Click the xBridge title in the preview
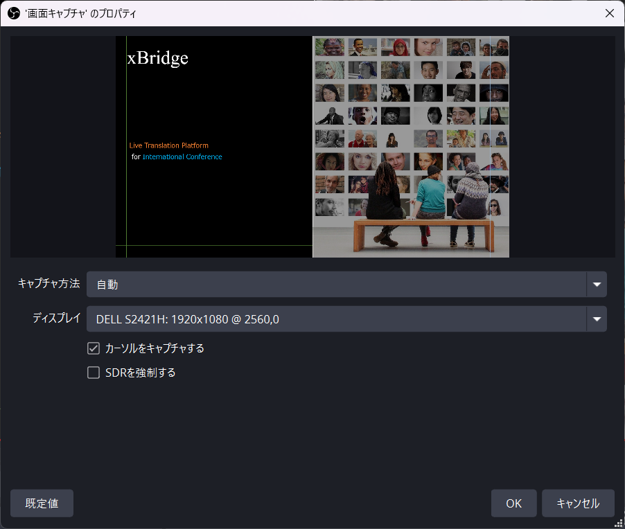 pyautogui.click(x=158, y=58)
